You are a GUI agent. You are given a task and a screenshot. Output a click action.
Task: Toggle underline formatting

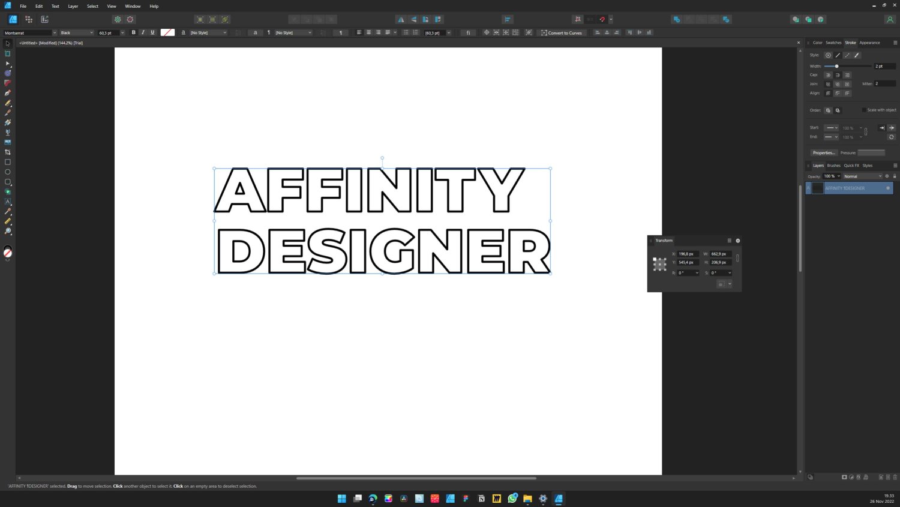pos(152,32)
